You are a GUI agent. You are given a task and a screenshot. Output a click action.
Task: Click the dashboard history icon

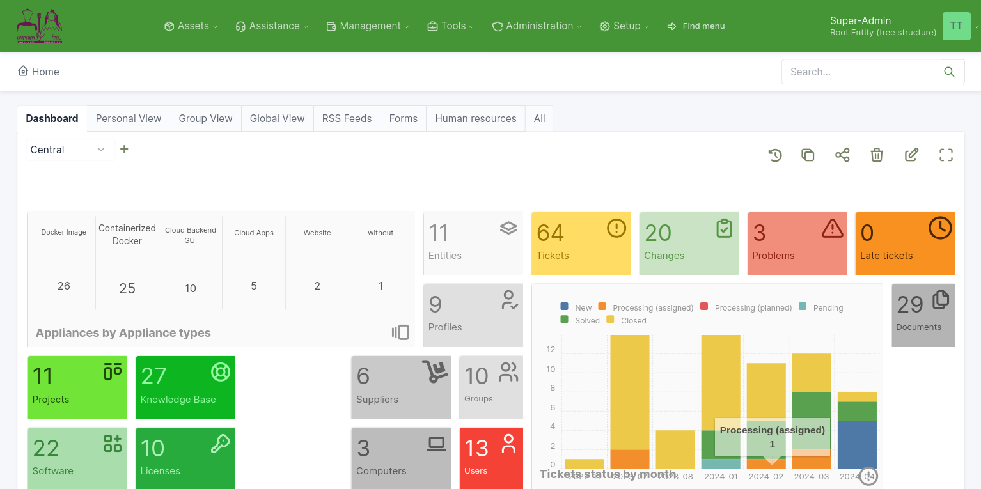775,155
